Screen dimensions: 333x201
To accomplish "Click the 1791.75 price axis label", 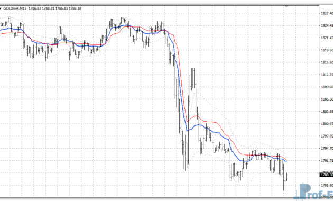I will (x=327, y=161).
